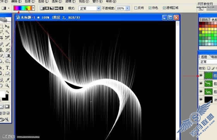Expand the tool preset picker arrow
This screenshot has width=217, height=140.
[x=9, y=8]
